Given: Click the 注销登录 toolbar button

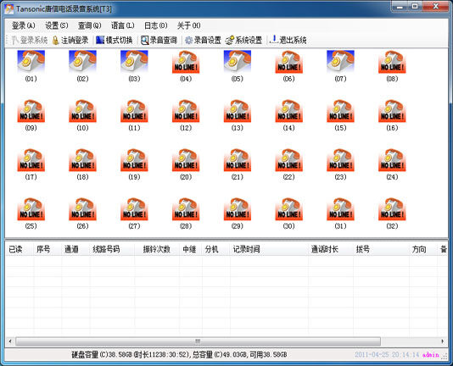Looking at the screenshot, I should coord(70,40).
